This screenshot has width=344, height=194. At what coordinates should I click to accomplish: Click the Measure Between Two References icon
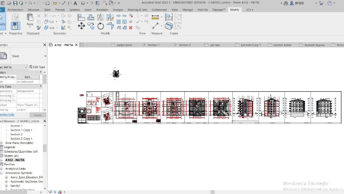tap(155, 26)
